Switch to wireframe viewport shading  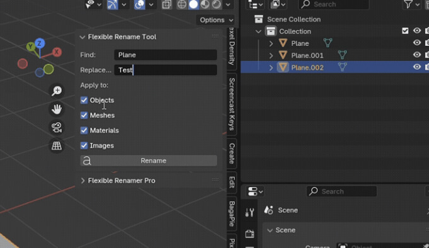coord(182,4)
